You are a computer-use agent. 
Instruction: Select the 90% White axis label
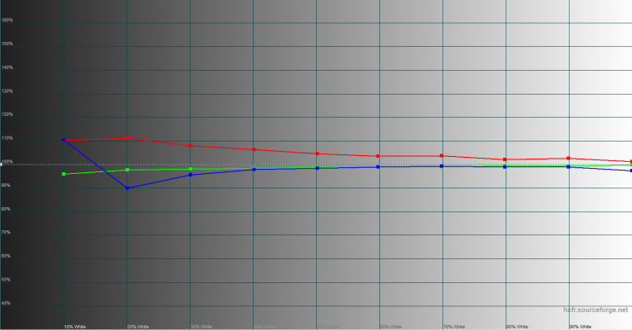pos(580,327)
